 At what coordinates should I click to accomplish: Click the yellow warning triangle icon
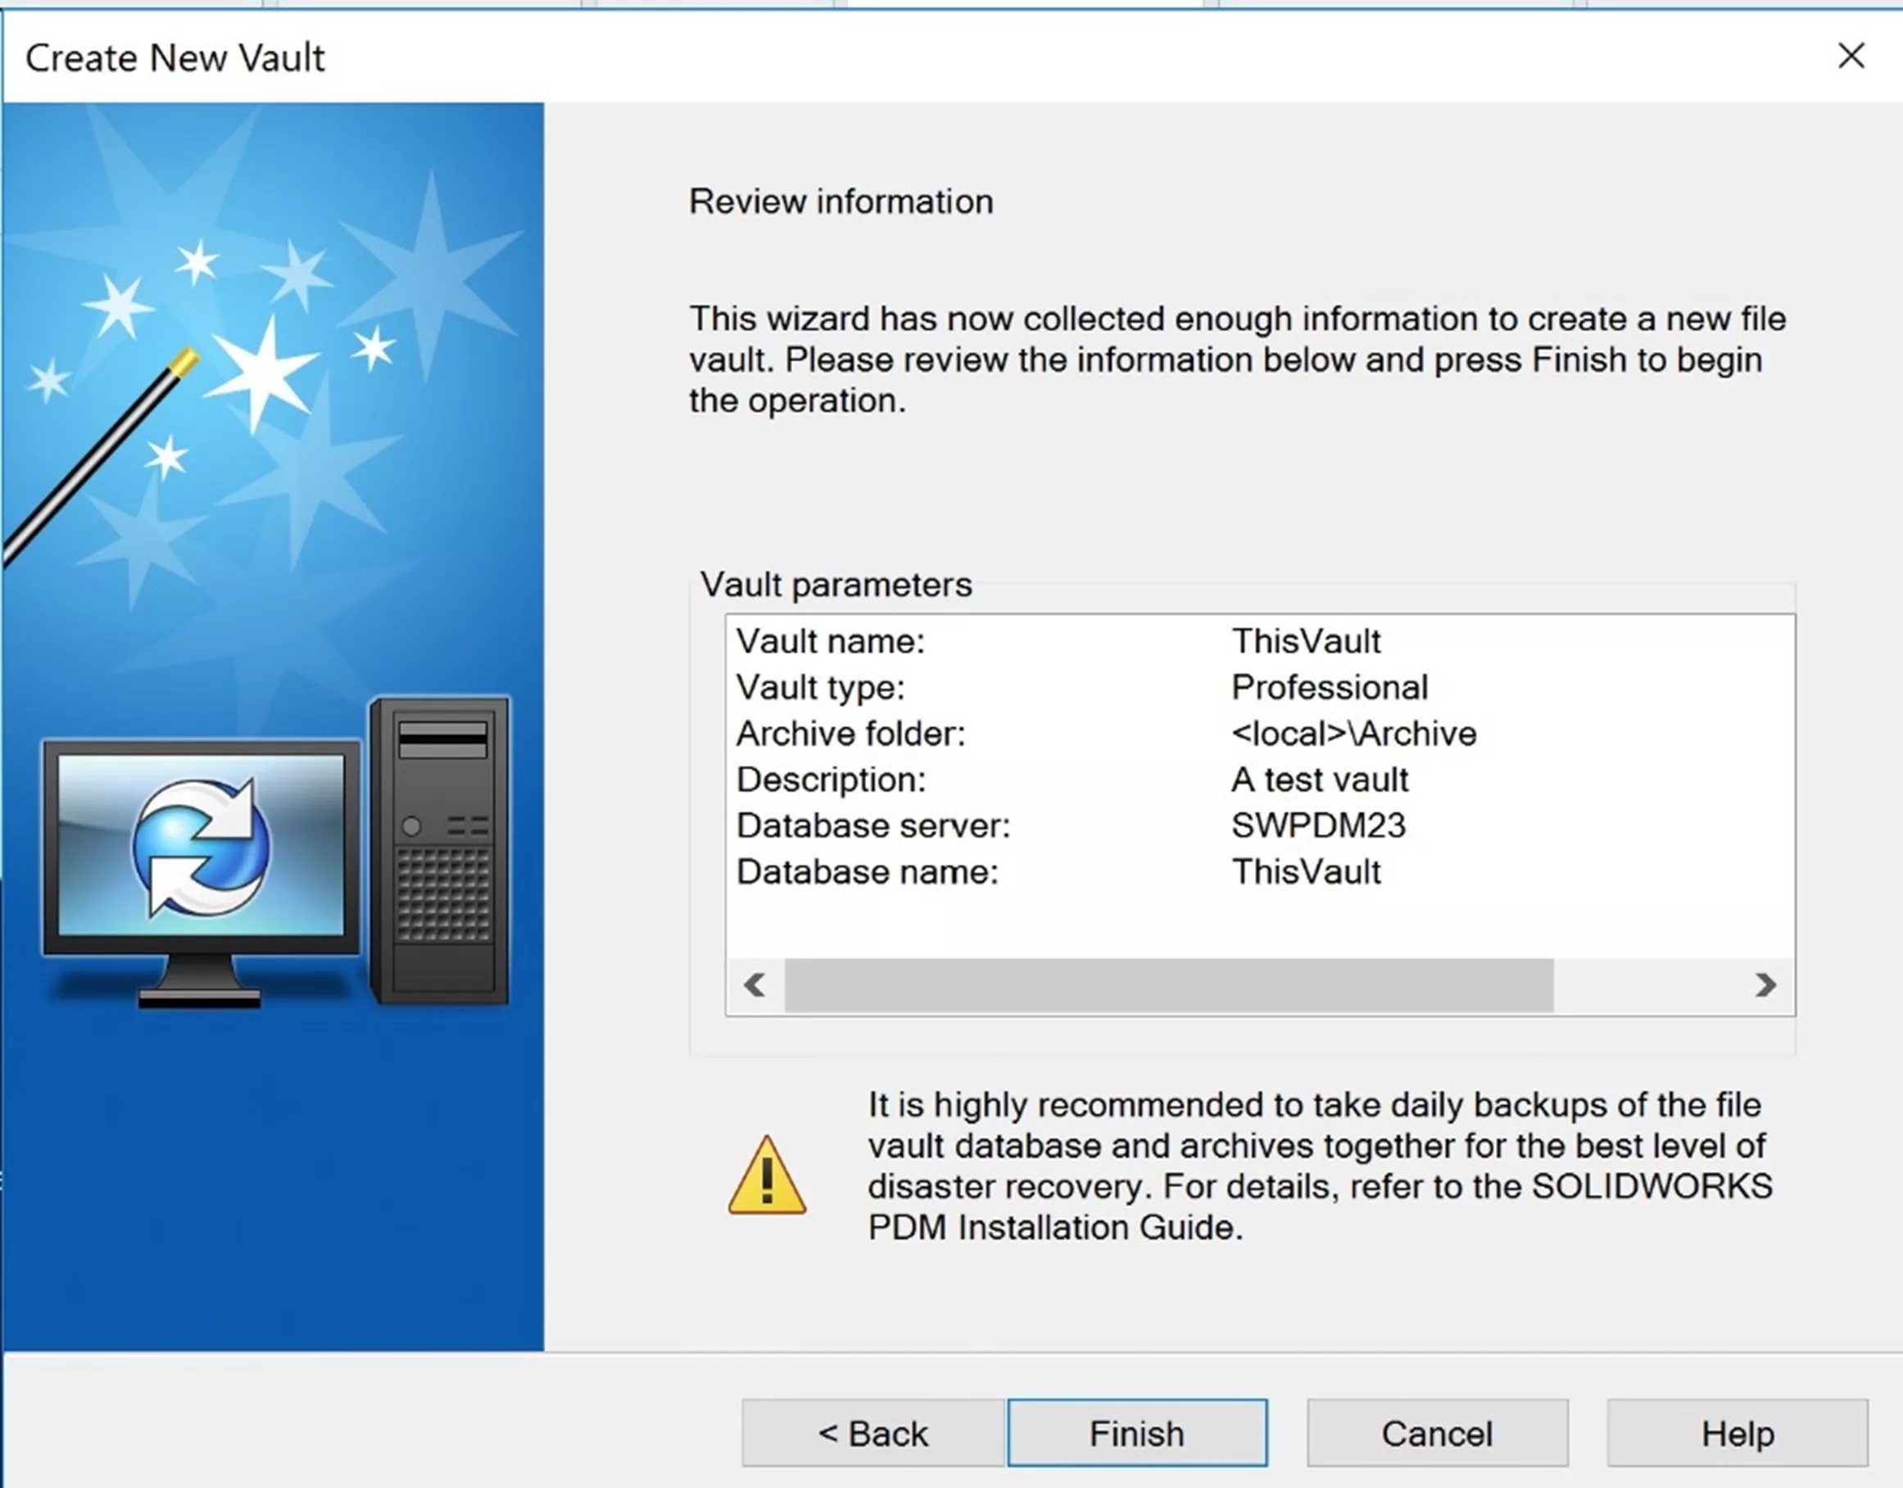tap(767, 1175)
